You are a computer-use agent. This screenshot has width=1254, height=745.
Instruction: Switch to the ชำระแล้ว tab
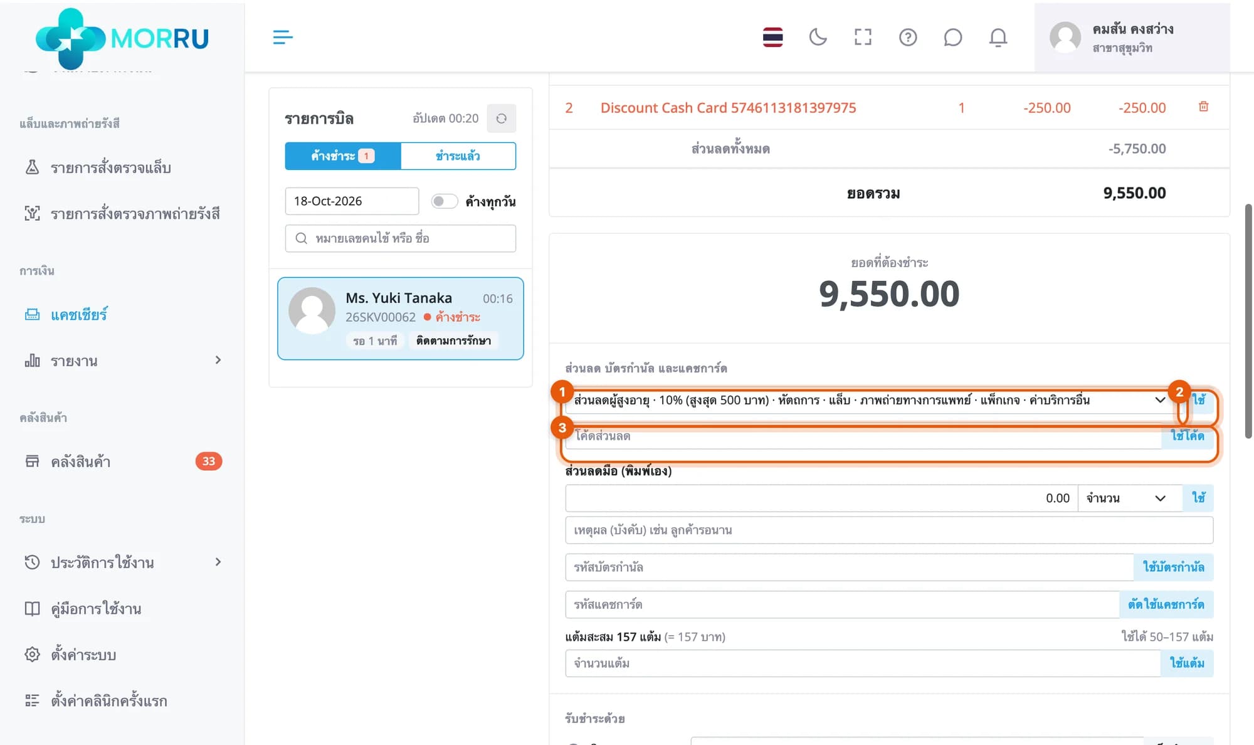click(458, 156)
